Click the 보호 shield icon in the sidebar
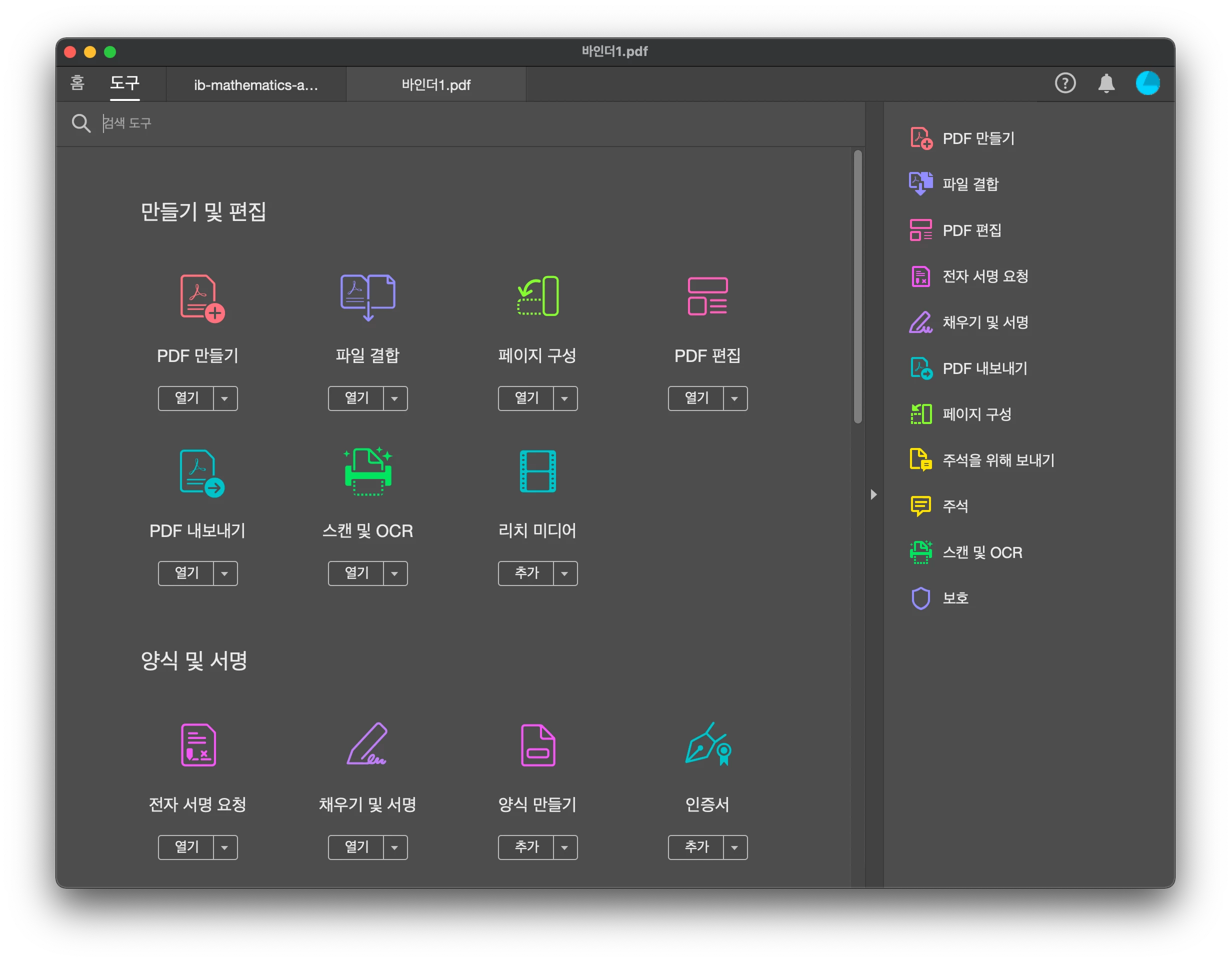 tap(920, 598)
